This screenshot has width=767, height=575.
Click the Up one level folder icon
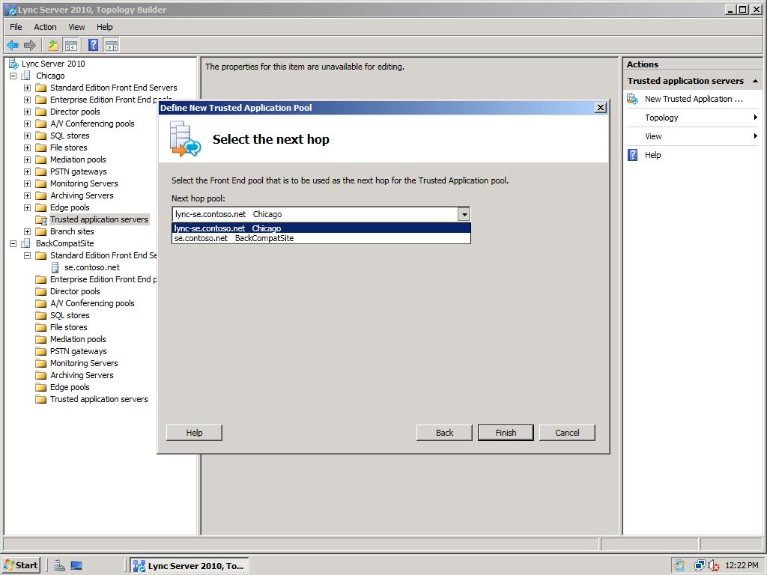pos(53,46)
